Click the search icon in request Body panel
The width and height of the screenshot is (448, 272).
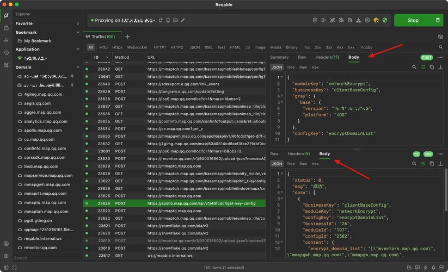click(414, 67)
